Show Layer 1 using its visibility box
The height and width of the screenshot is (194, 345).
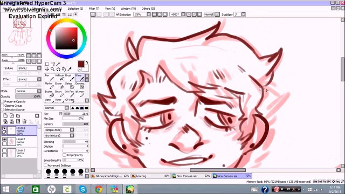[4, 151]
